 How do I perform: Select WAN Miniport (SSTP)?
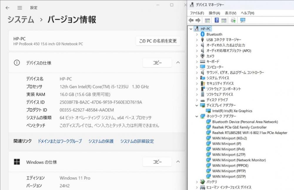(x=229, y=176)
